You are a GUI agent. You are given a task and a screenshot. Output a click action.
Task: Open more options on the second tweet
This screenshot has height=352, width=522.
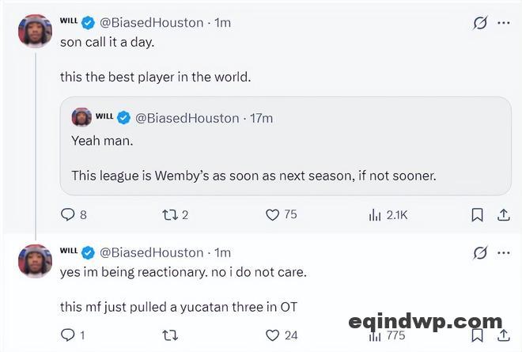point(504,253)
